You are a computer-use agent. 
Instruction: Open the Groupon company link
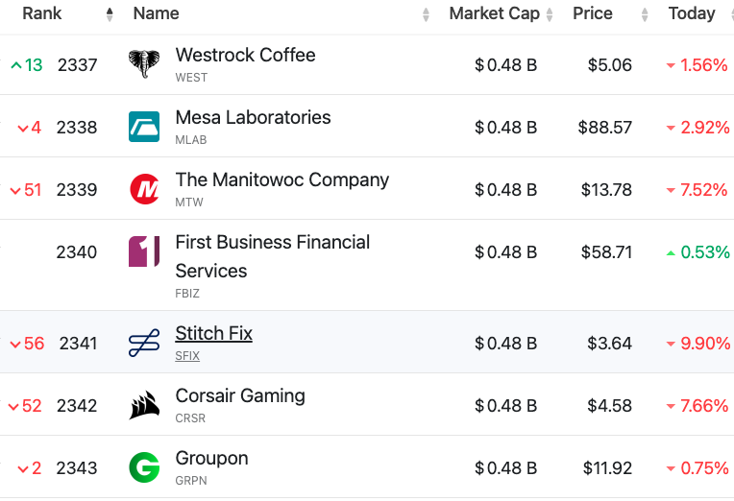(211, 458)
